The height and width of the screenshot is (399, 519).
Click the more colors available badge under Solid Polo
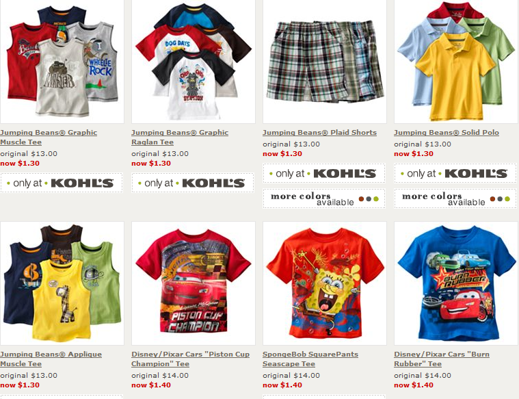[455, 198]
